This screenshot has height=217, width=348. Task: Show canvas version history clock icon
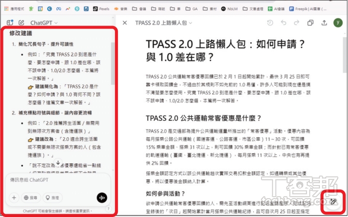click(x=270, y=23)
